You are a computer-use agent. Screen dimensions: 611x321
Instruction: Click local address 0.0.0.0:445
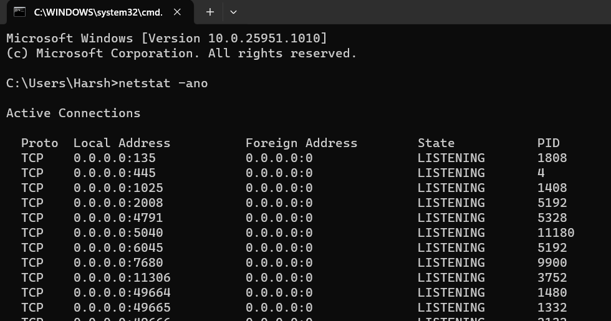(114, 173)
